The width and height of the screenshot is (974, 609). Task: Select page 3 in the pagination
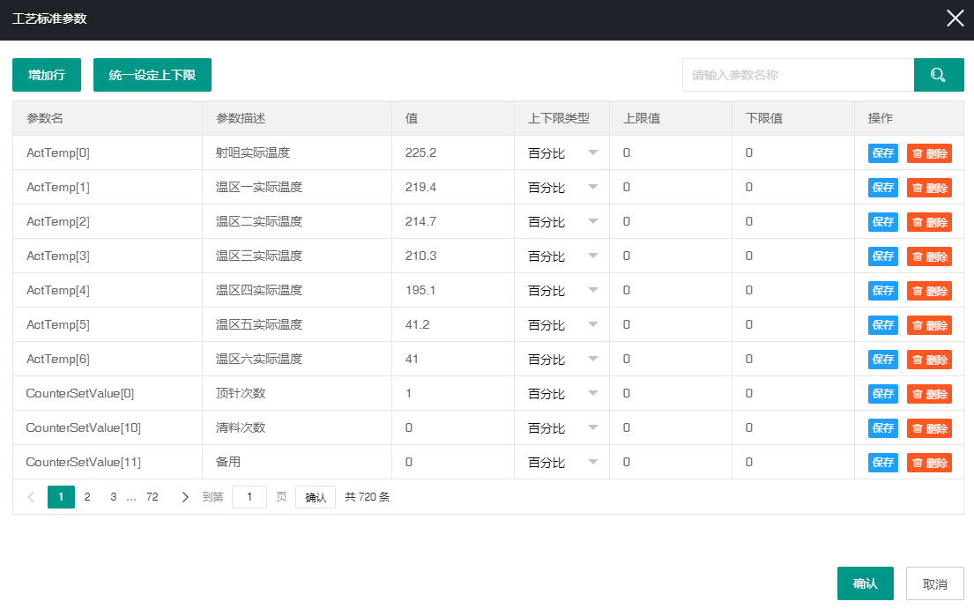click(113, 496)
